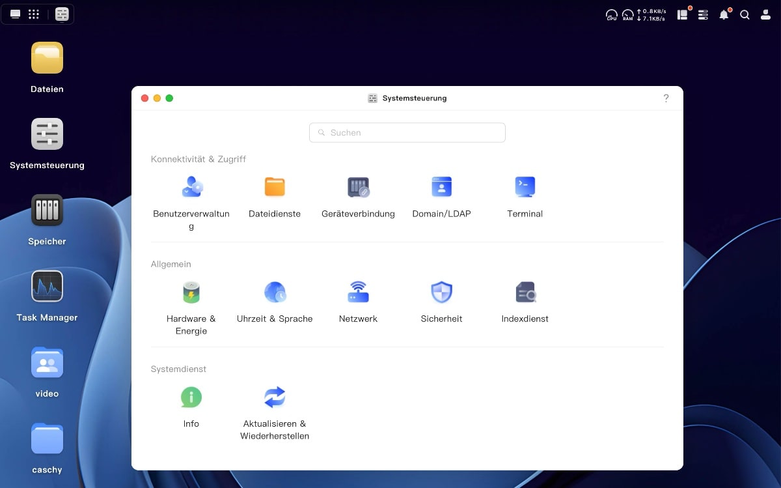The image size is (781, 488).
Task: Open the Dateien folder on the desktop
Action: (46, 57)
